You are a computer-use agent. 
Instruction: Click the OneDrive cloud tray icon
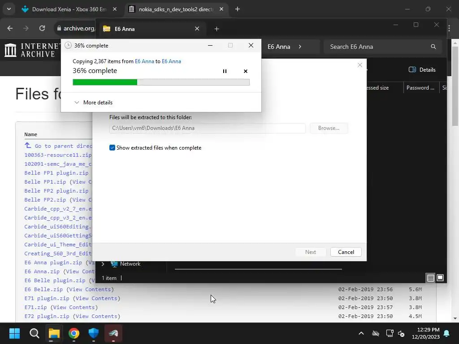[376, 333]
